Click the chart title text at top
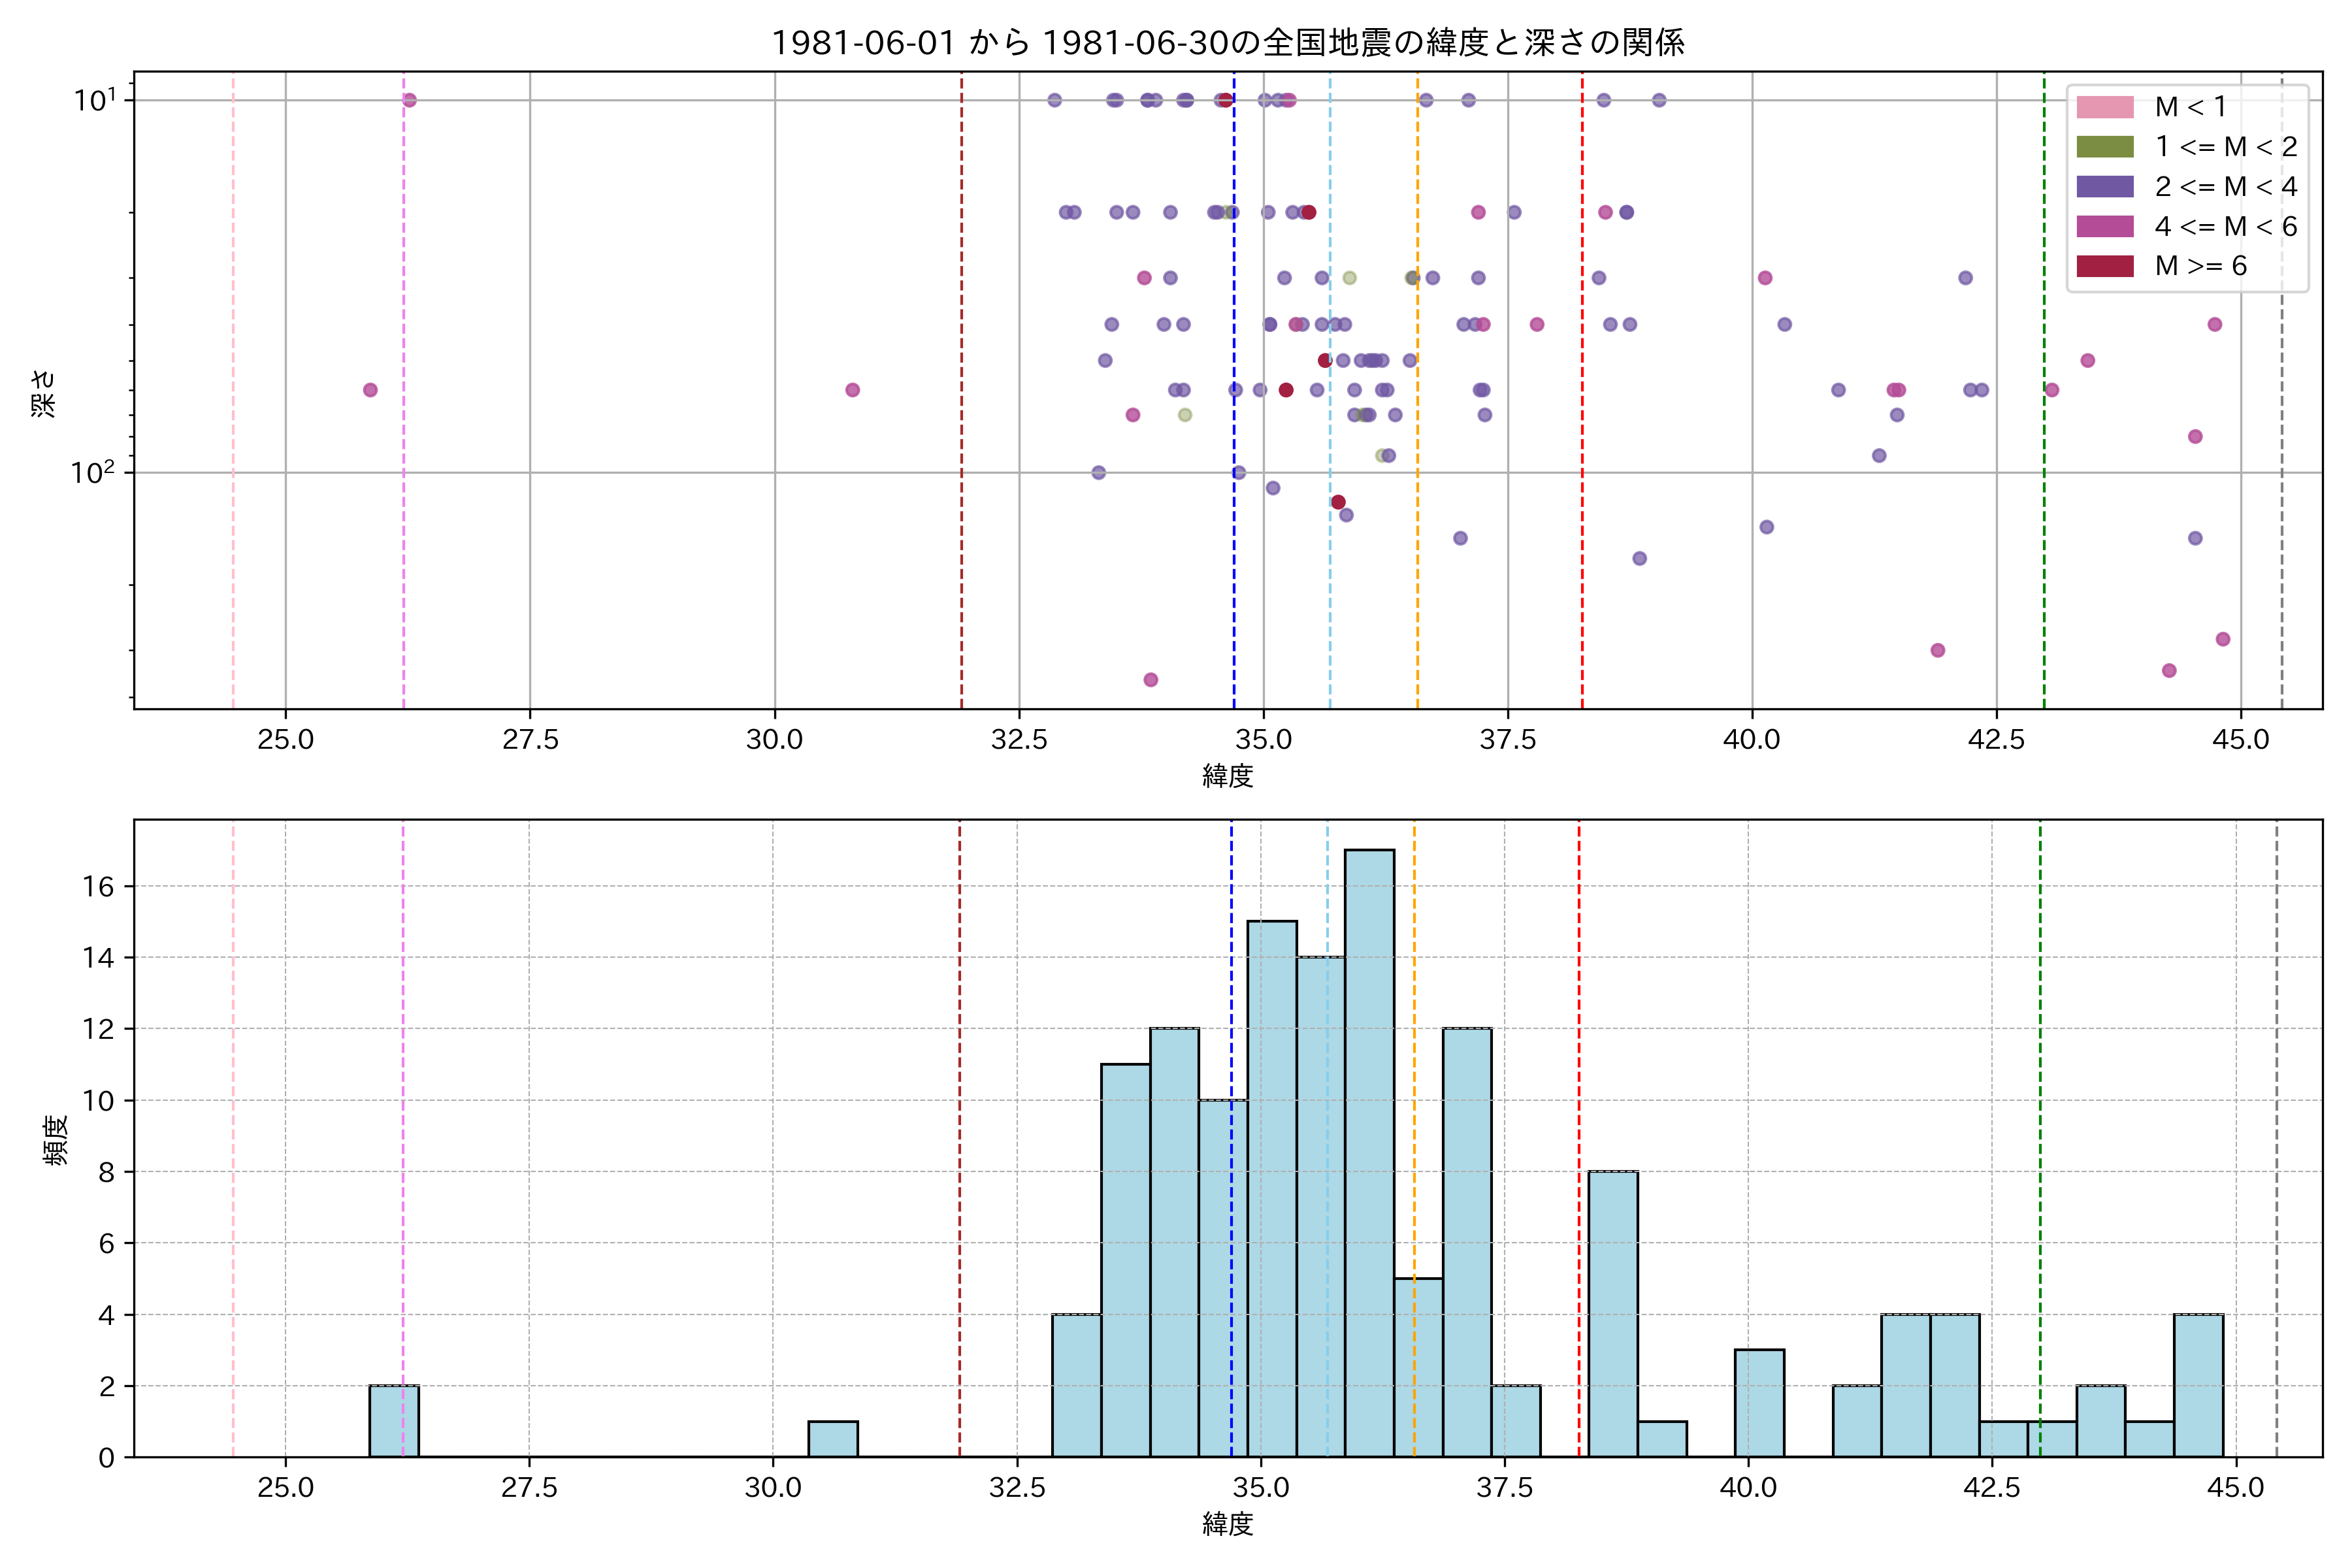This screenshot has width=2352, height=1568. [x=1227, y=42]
